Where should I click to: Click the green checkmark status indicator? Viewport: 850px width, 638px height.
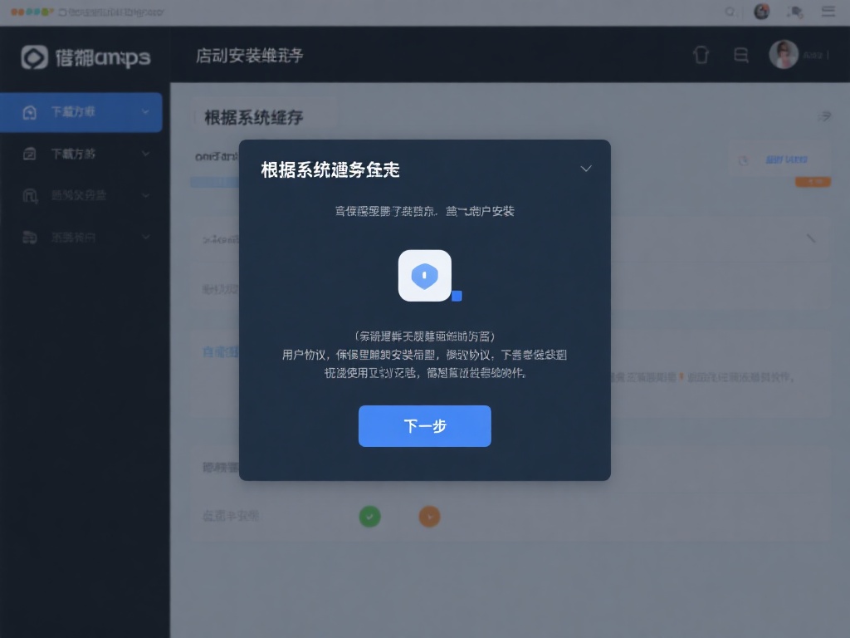pyautogui.click(x=370, y=516)
